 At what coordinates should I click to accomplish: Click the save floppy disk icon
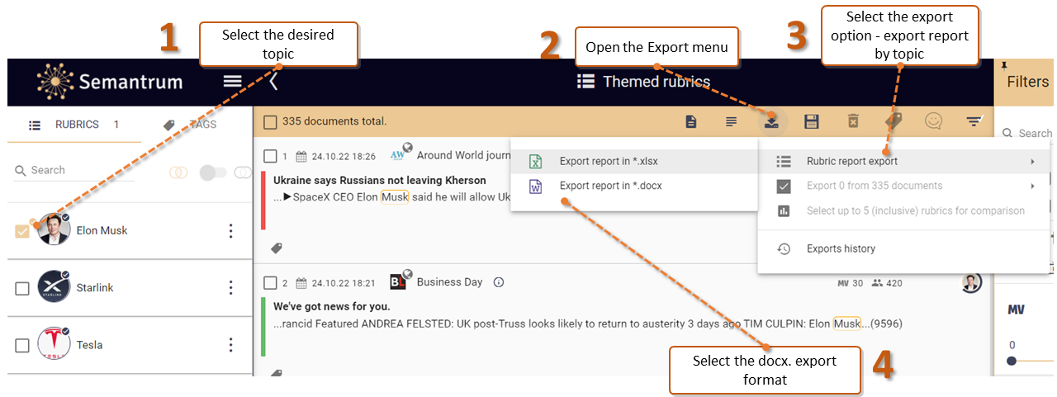(x=812, y=121)
